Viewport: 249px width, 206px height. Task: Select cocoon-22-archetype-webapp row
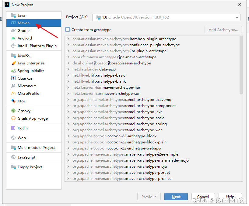click(x=152, y=148)
